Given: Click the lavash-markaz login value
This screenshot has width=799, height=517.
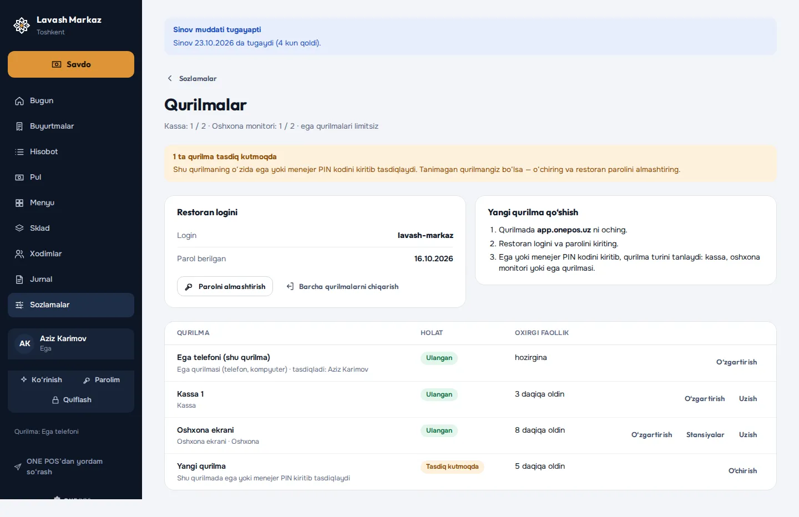Looking at the screenshot, I should coord(426,235).
